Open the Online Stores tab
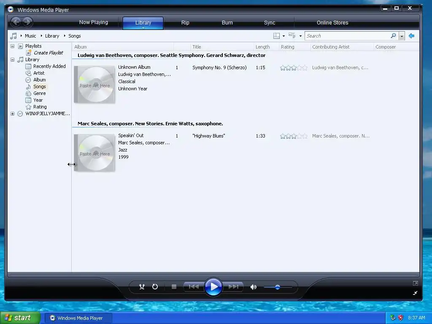432x324 pixels. click(332, 23)
